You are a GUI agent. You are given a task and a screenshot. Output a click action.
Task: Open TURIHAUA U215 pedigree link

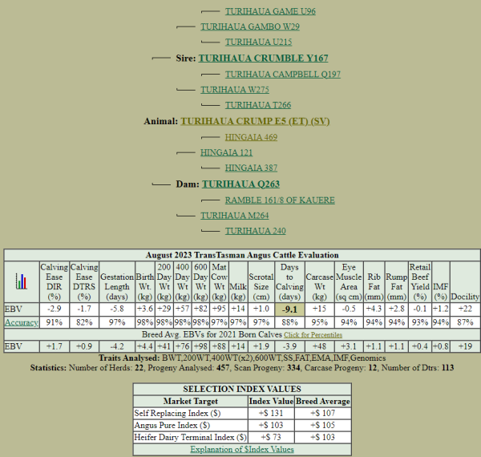258,42
